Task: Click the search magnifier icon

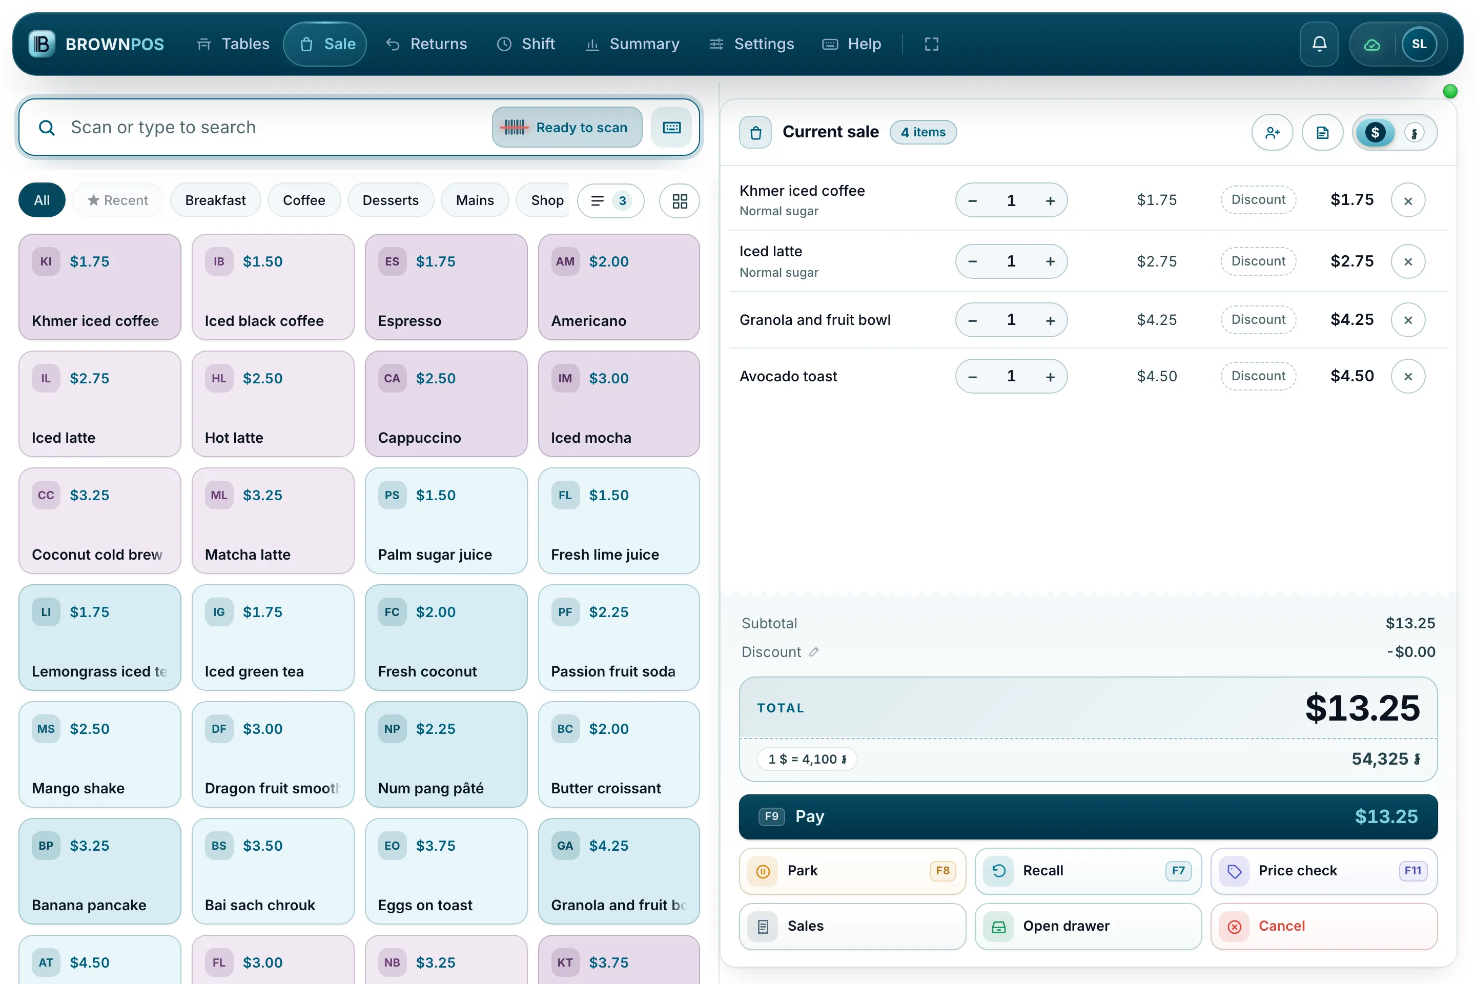Action: tap(47, 128)
